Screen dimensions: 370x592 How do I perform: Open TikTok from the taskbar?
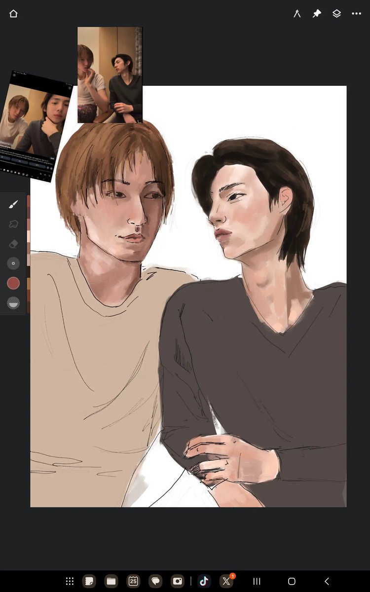pyautogui.click(x=204, y=581)
